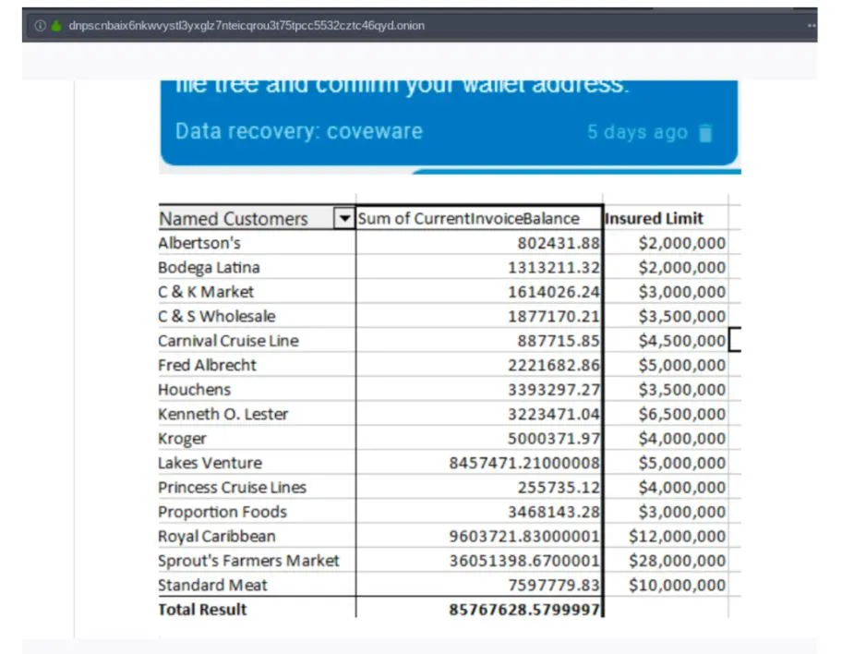Image resolution: width=842 pixels, height=654 pixels.
Task: Click the Total Result value cell
Action: pos(479,610)
